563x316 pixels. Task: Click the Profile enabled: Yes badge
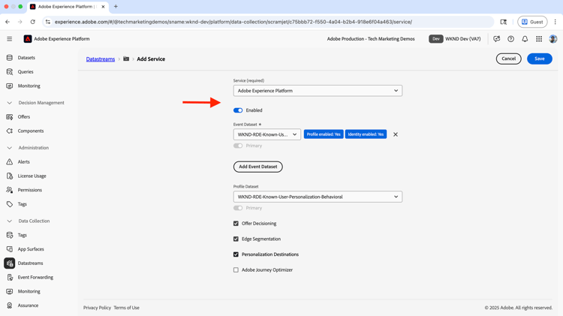tap(324, 134)
